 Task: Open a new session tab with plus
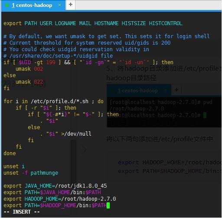pyautogui.click(x=71, y=5)
